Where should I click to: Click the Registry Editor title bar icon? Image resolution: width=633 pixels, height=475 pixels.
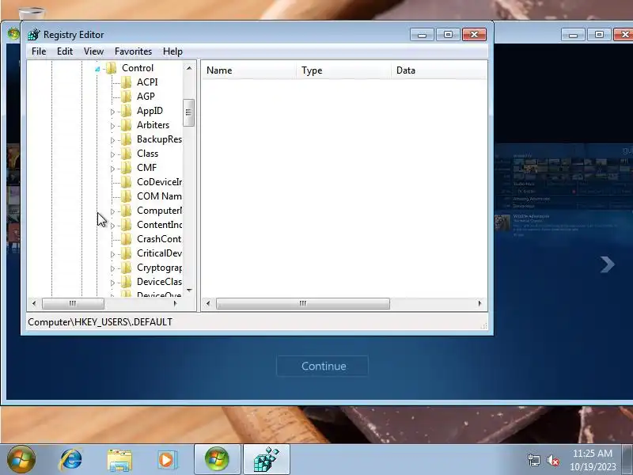(34, 34)
